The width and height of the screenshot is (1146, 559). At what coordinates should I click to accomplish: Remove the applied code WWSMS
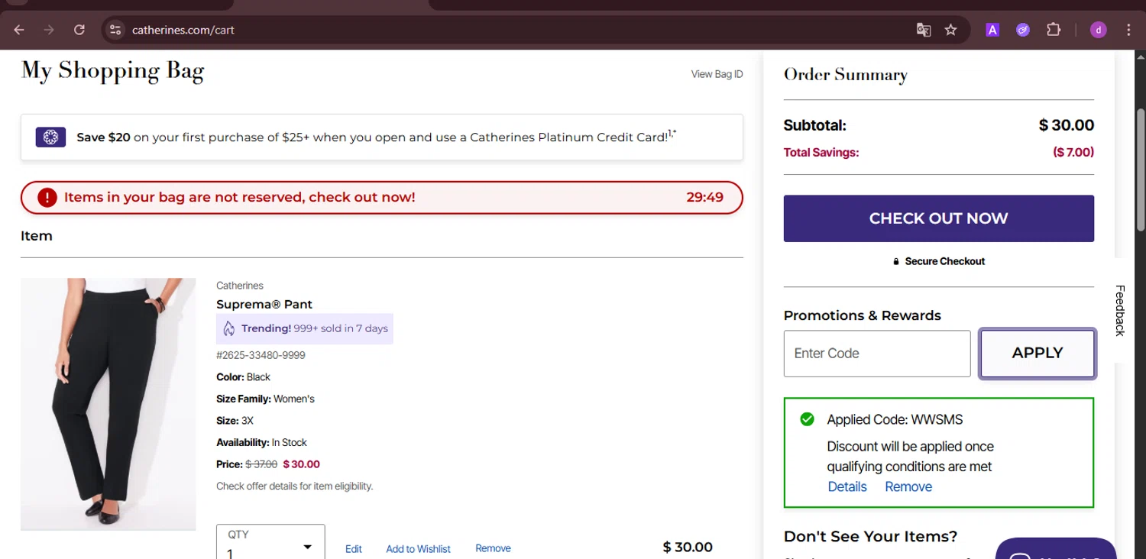pyautogui.click(x=908, y=486)
